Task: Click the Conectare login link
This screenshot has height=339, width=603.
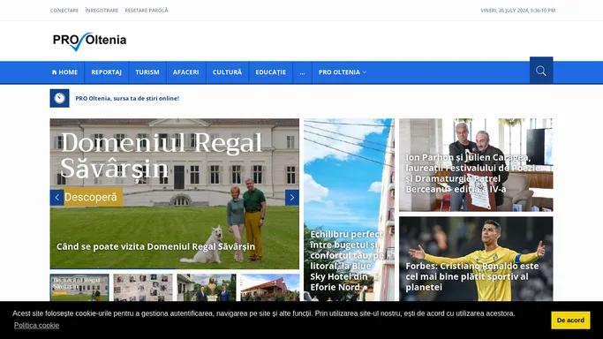Action: pyautogui.click(x=64, y=11)
